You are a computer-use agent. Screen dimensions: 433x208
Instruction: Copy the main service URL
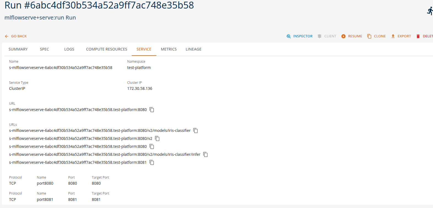(152, 110)
